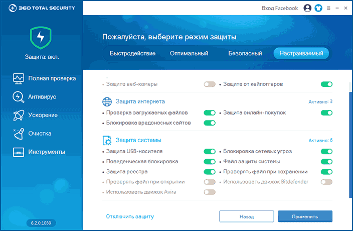Toggle Защита реестра switch
Image resolution: width=353 pixels, height=231 pixels.
click(210, 172)
